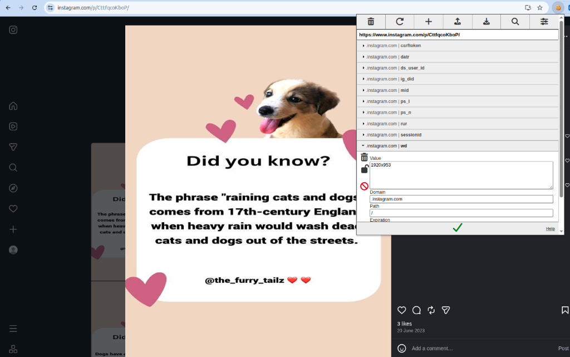This screenshot has width=570, height=357.
Task: Delete all cookies with the trash toolbar icon
Action: tap(371, 22)
